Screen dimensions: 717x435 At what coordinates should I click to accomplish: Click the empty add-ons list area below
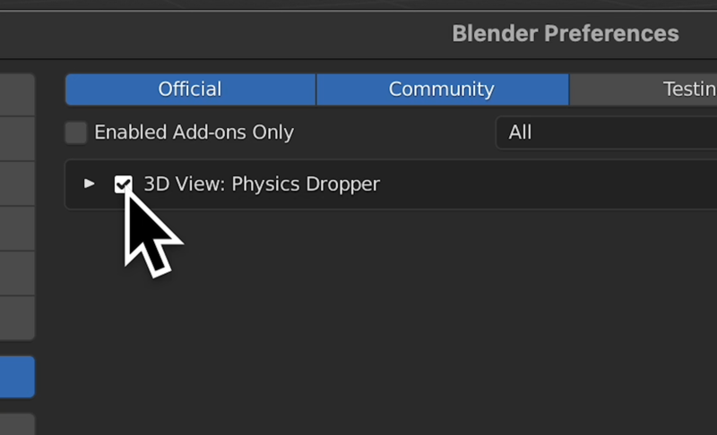point(391,324)
